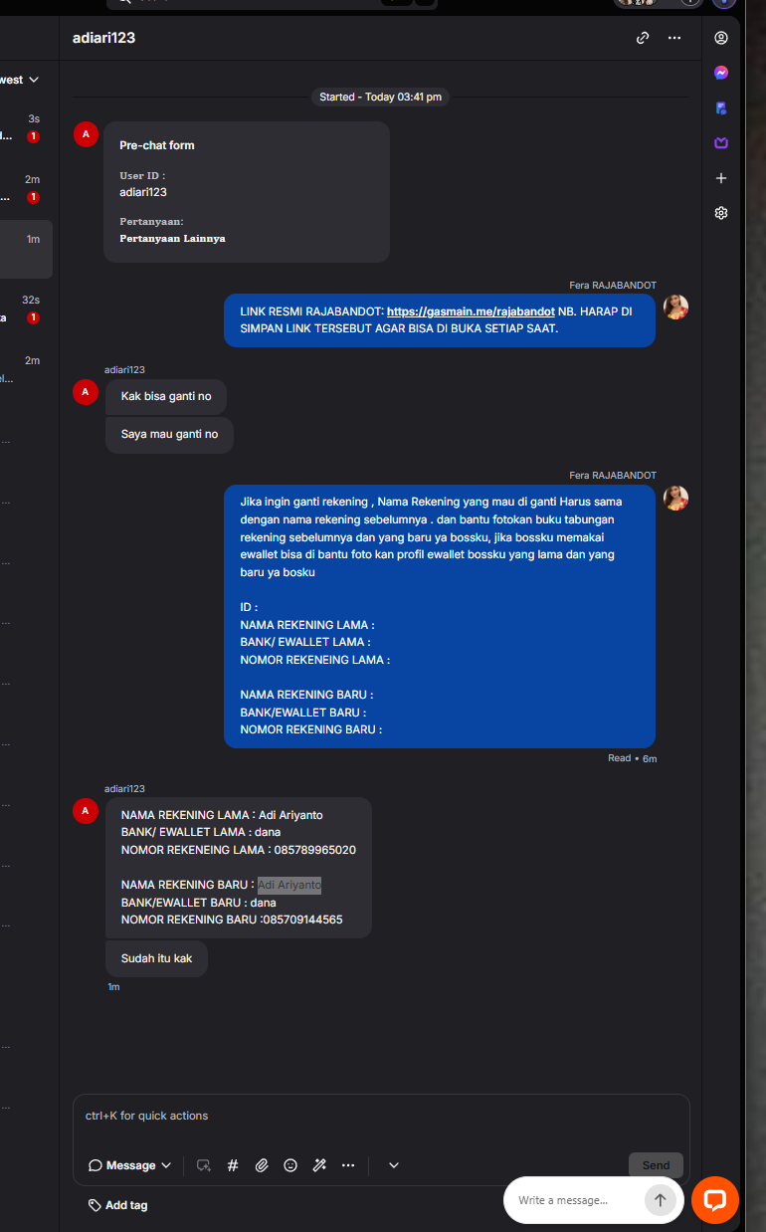
Task: Open the sort order dropdown in chat list
Action: click(x=20, y=80)
